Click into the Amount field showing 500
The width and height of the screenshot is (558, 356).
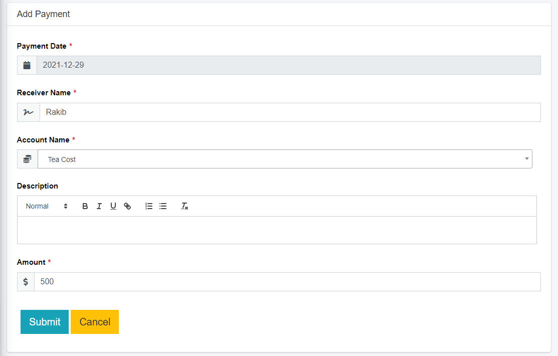tap(287, 282)
